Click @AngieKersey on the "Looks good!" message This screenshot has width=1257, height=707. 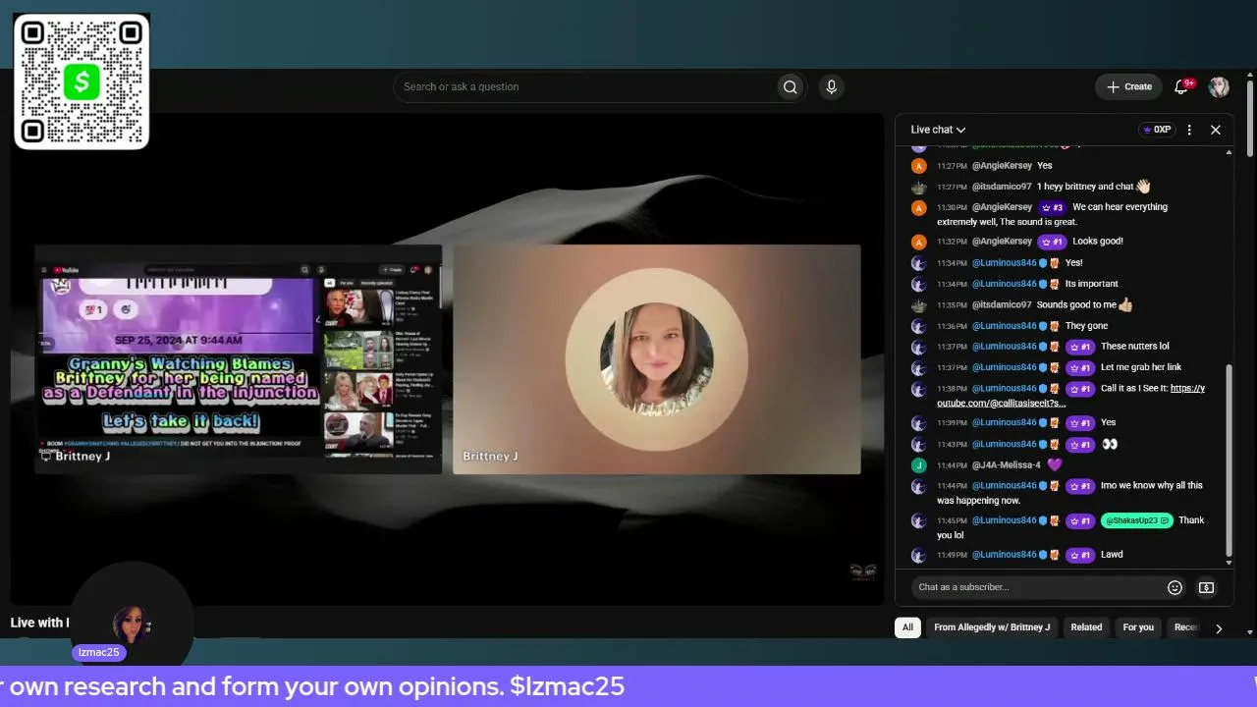click(1002, 242)
